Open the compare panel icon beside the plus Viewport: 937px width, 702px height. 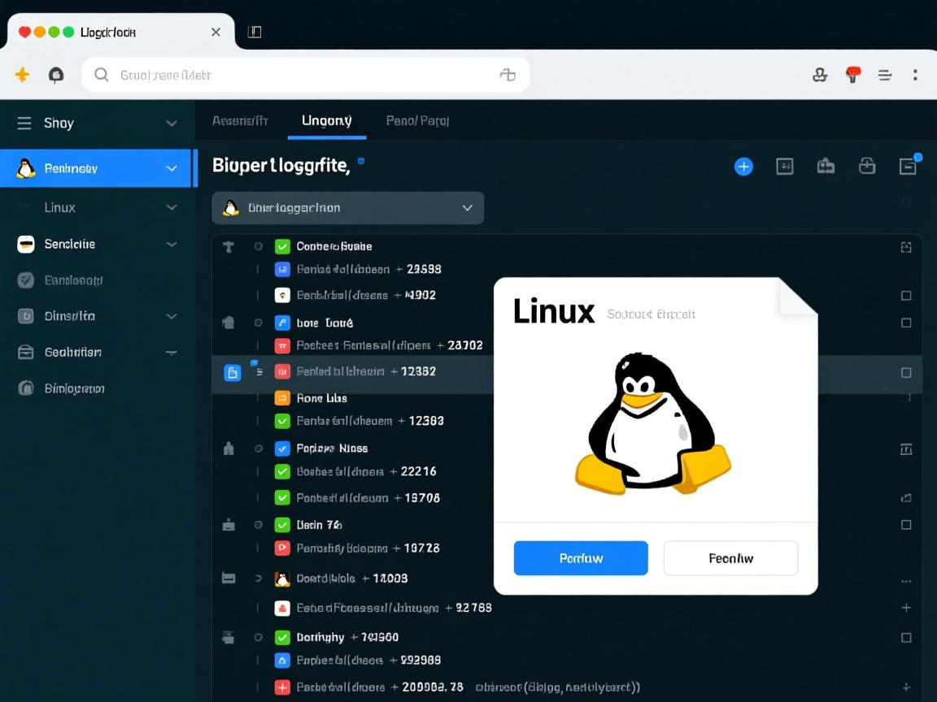[x=785, y=166]
